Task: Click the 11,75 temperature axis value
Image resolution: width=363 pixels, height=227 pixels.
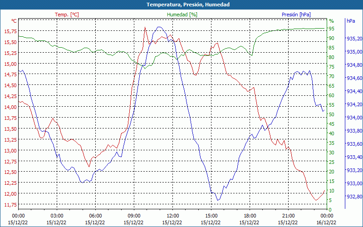Action: tap(10, 205)
